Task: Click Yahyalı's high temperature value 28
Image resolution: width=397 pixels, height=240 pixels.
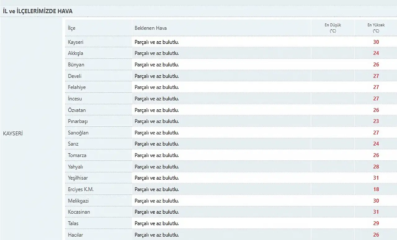Action: coord(376,167)
